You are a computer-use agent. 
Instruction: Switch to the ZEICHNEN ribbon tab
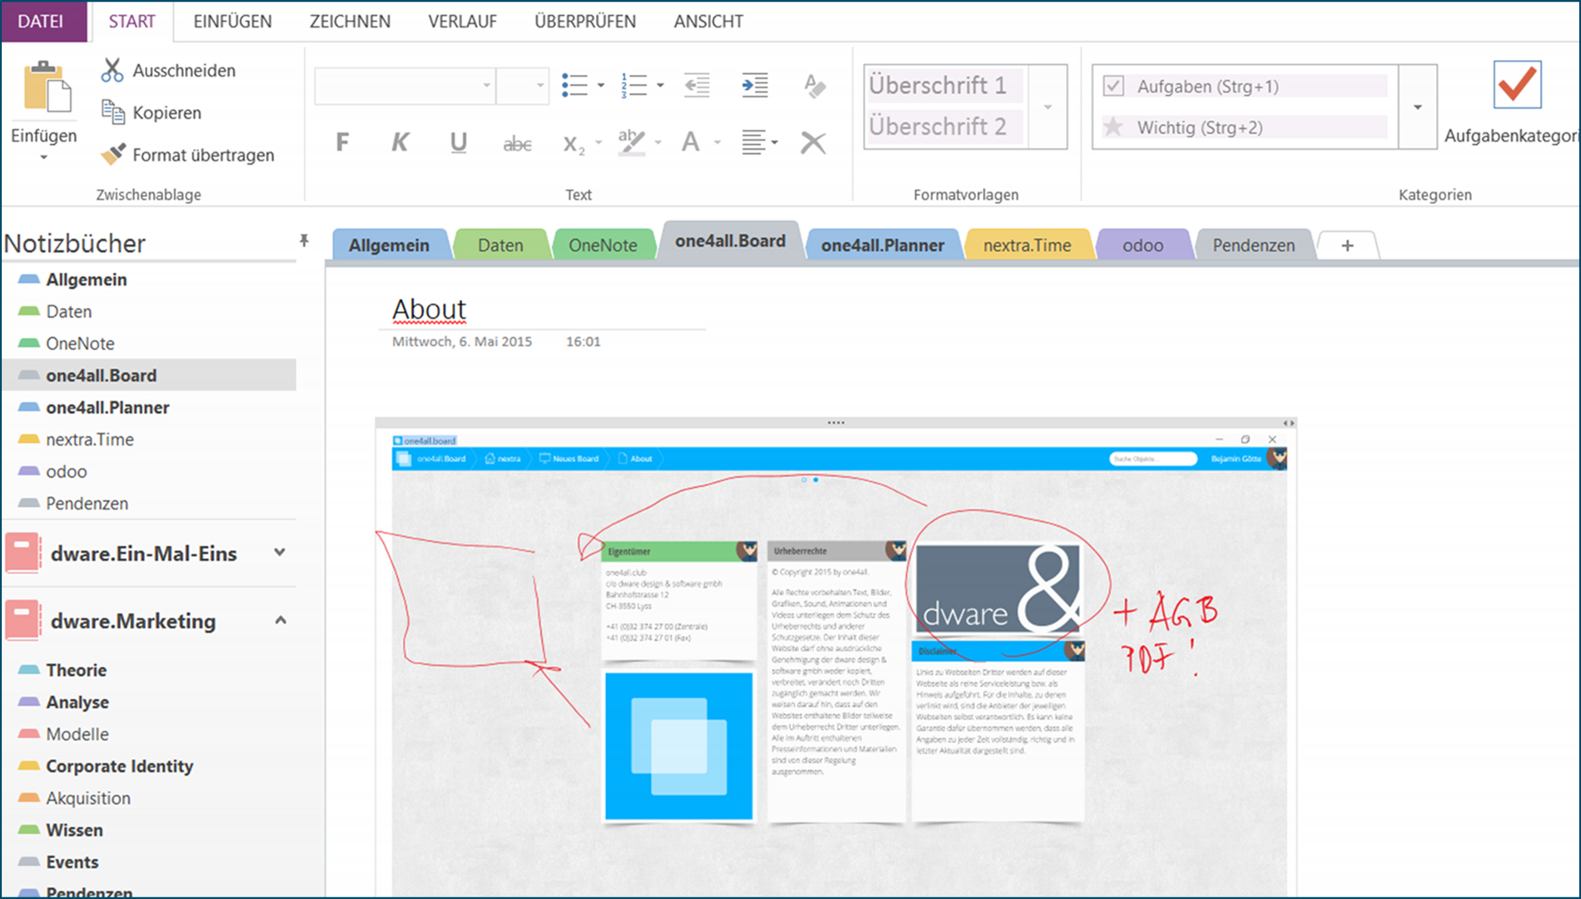tap(350, 22)
